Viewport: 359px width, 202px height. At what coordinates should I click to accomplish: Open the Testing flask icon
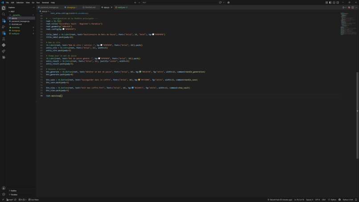(4, 39)
